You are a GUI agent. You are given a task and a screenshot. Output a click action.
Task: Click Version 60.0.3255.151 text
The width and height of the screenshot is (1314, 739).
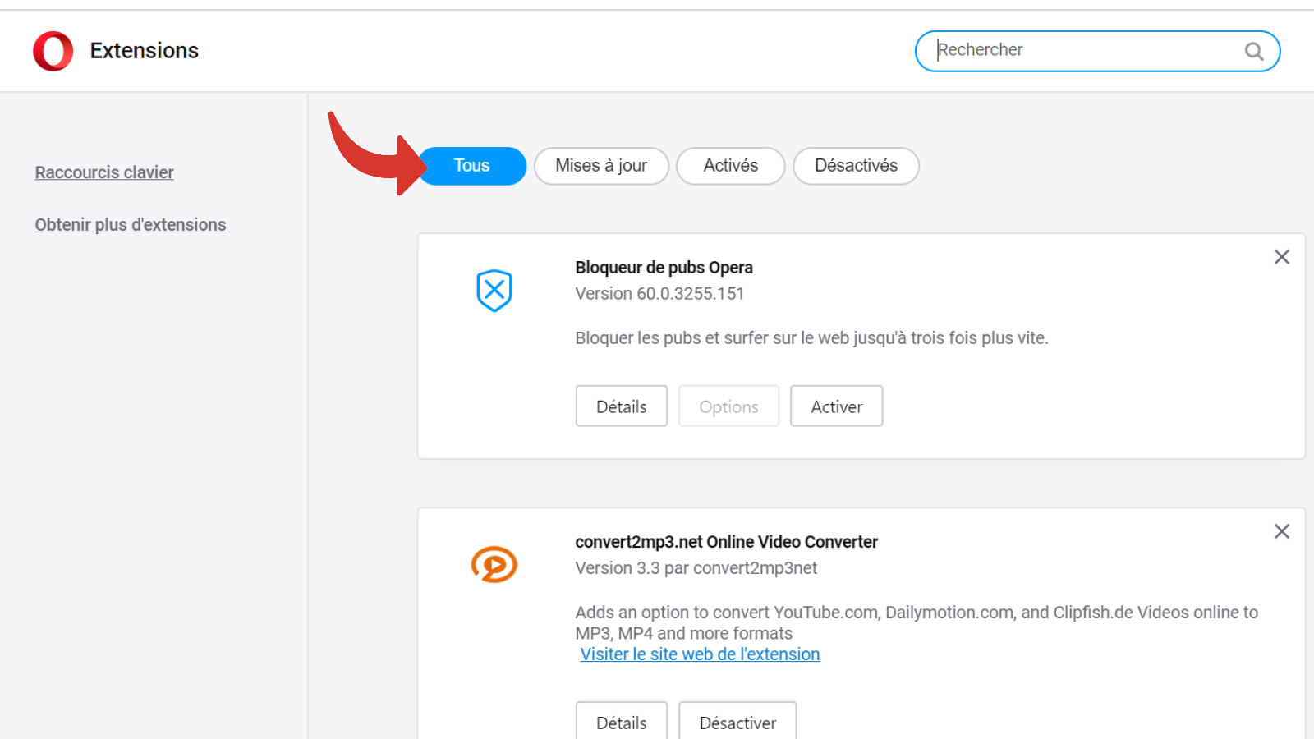[659, 294]
